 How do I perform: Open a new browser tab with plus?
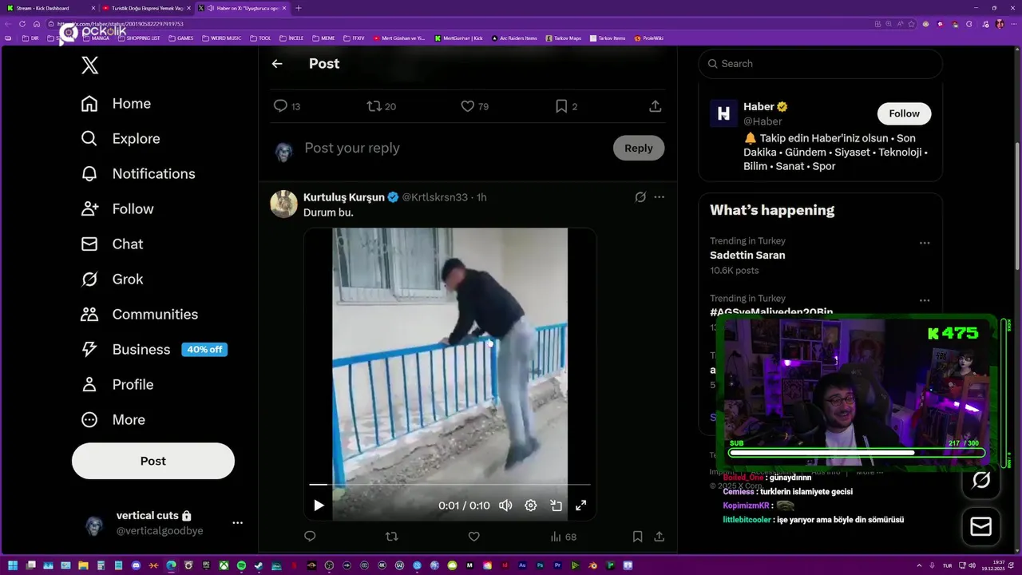299,8
